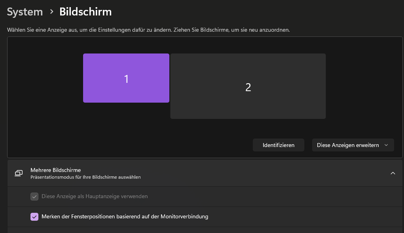Image resolution: width=404 pixels, height=233 pixels.
Task: Click the Präsentationsmodus subtitle text
Action: [x=85, y=177]
